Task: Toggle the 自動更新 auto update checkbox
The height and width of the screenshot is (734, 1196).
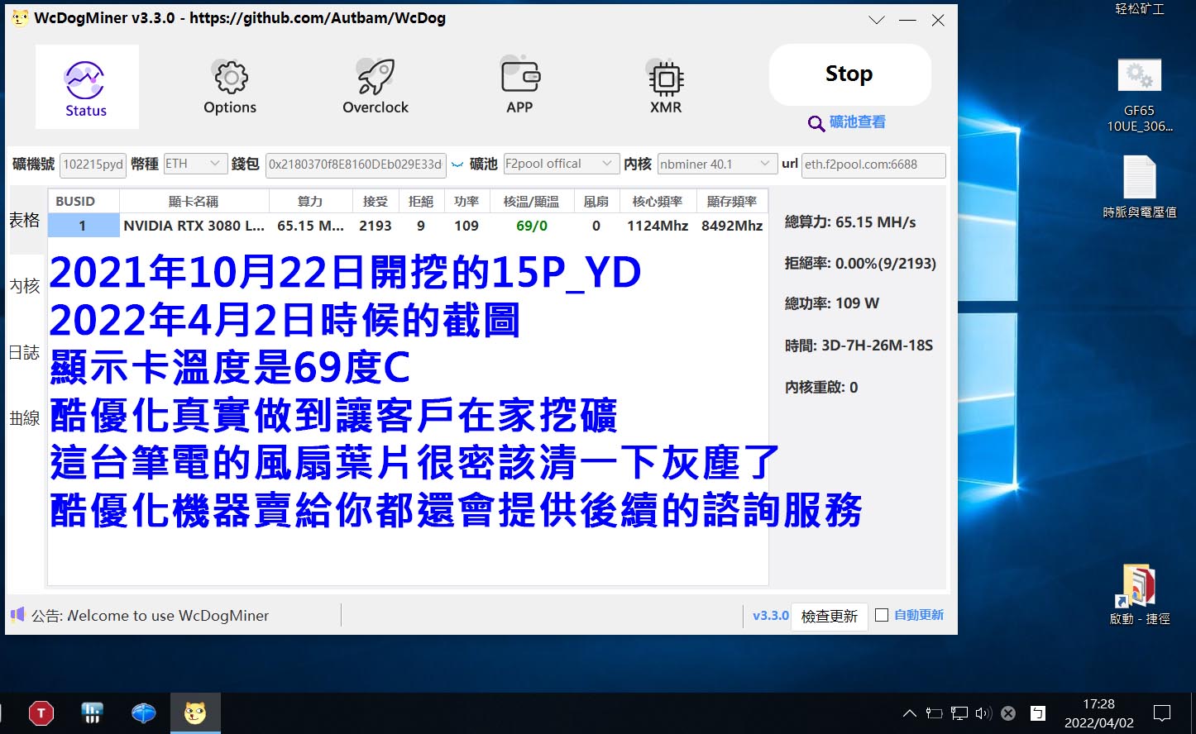Action: tap(882, 615)
